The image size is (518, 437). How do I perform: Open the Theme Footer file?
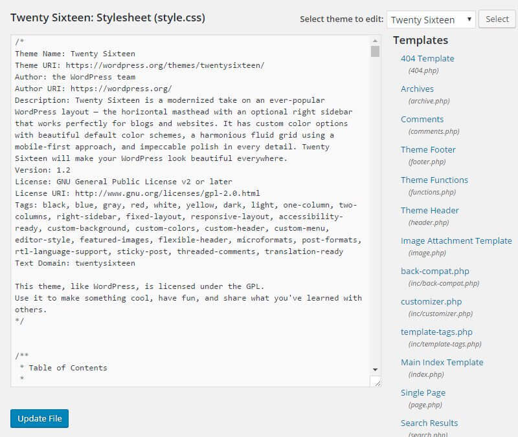[428, 150]
